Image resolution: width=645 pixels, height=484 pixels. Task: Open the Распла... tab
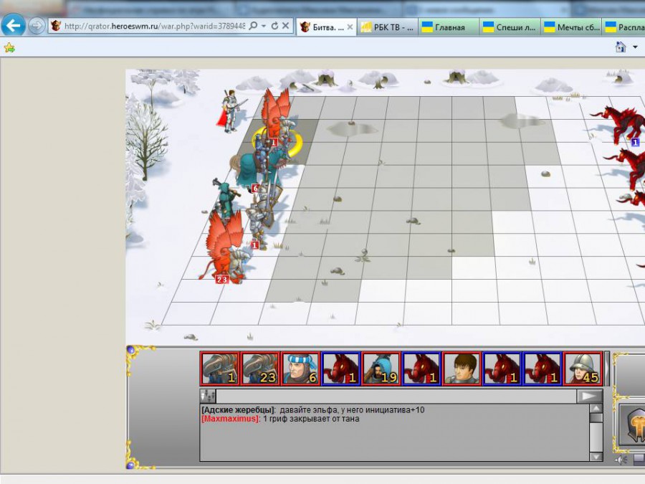point(623,27)
